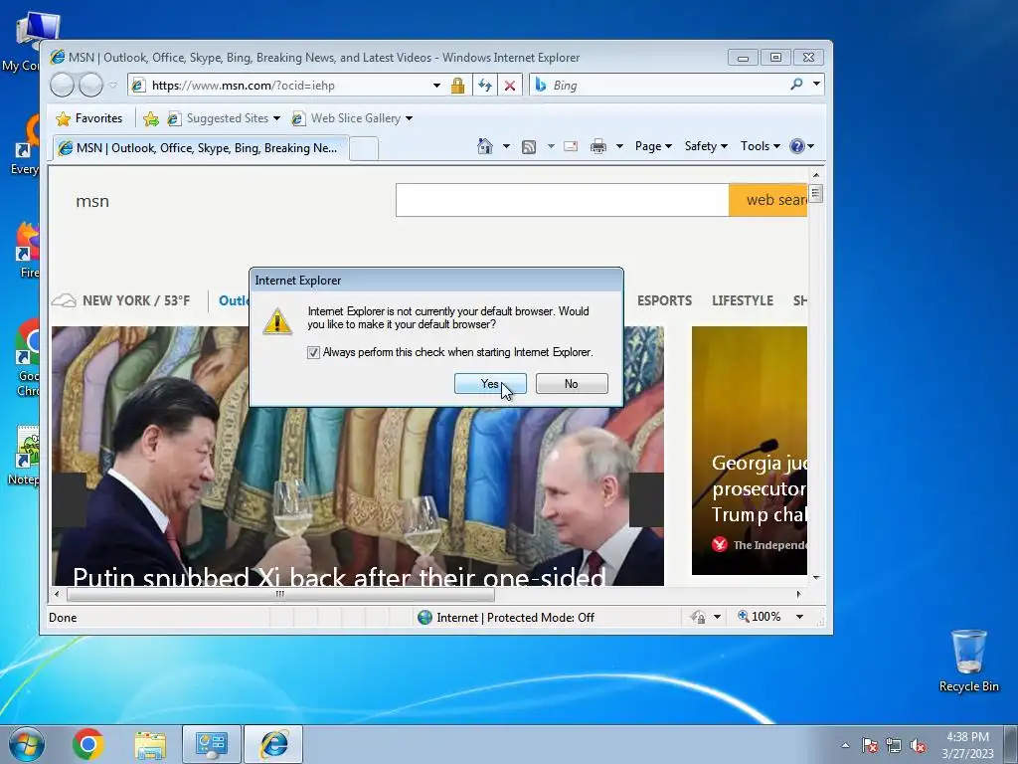
Task: Click next slide arrow on news carousel
Action: click(x=646, y=499)
